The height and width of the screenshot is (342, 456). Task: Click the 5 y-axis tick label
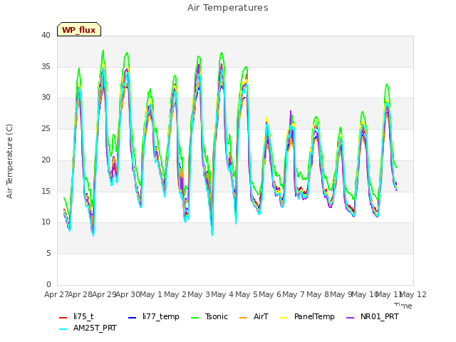pyautogui.click(x=48, y=254)
